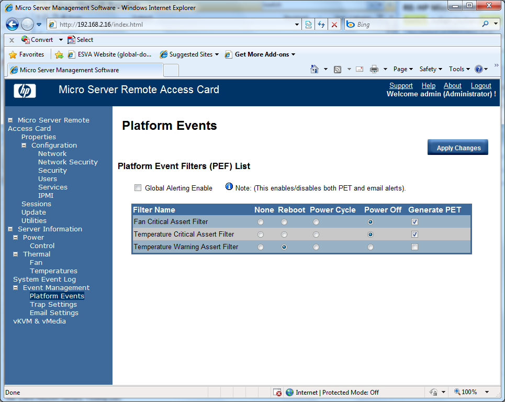Click the Print icon in command bar
505x402 pixels.
pyautogui.click(x=374, y=69)
